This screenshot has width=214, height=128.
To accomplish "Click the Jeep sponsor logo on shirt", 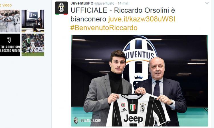I will point(133,119).
